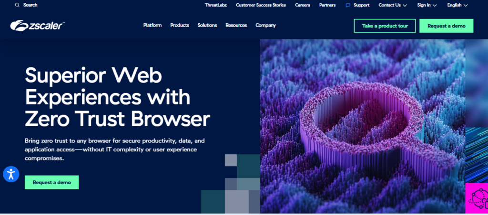Click the Bring zero trust description paragraph
Image resolution: width=488 pixels, height=215 pixels.
[114, 150]
